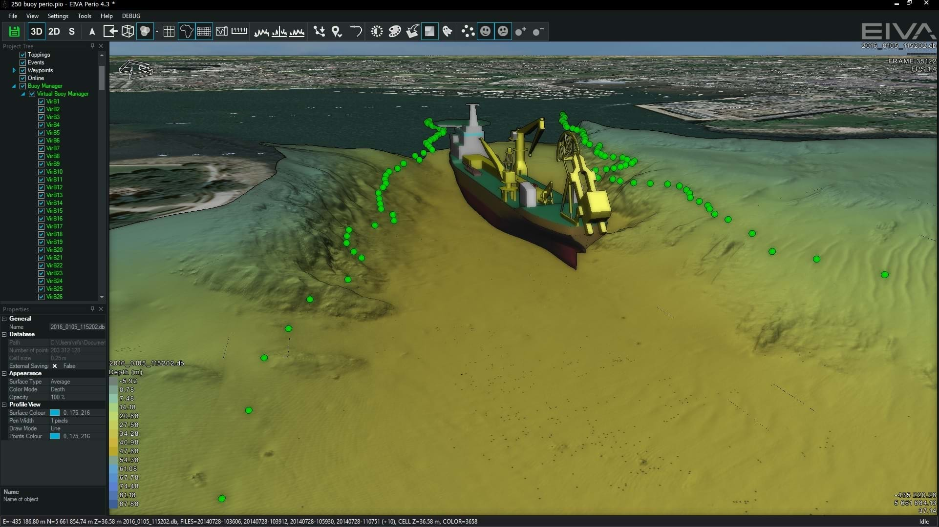Select the grid display tool
This screenshot has width=939, height=527.
[169, 30]
